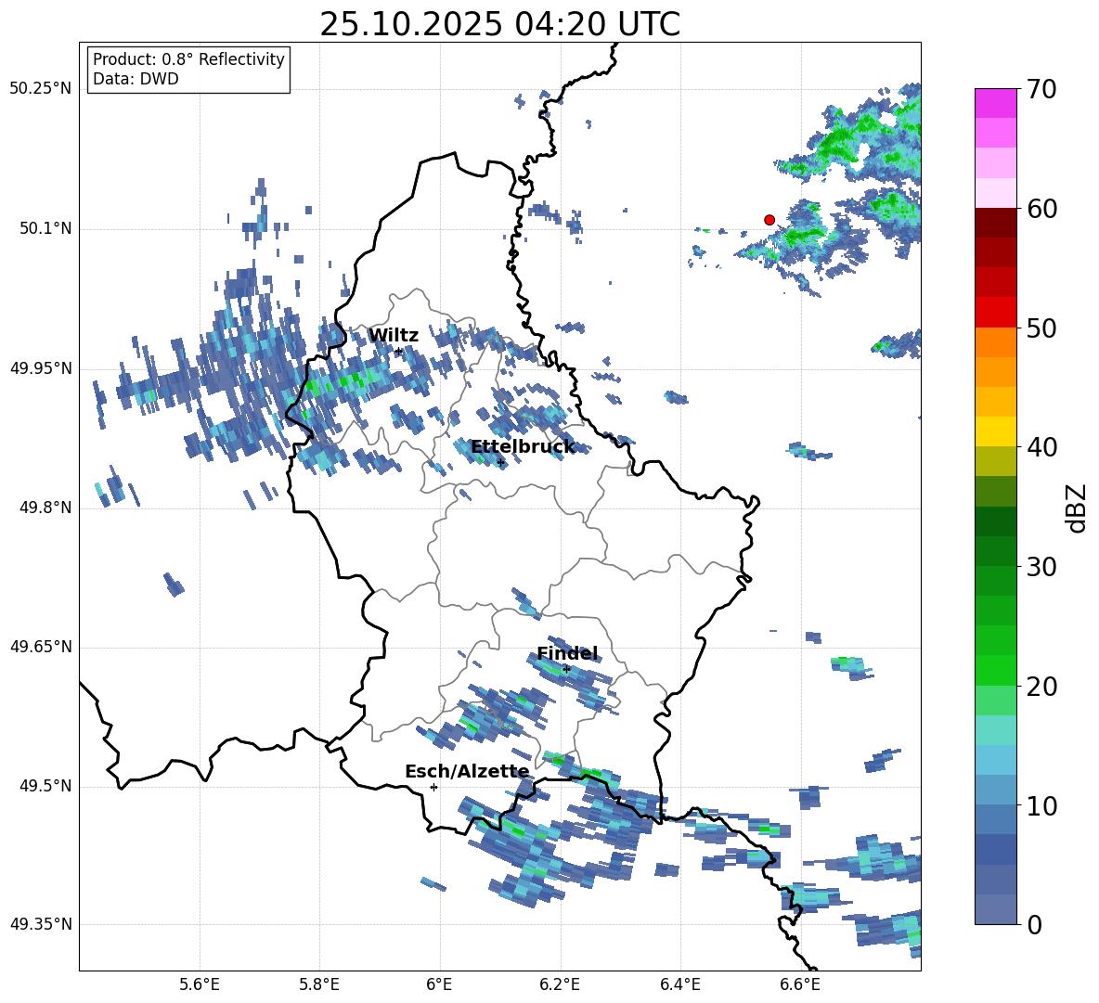Click the 10 colorbar tick label
Viewport: 1099px width, 1003px height.
tap(1041, 805)
